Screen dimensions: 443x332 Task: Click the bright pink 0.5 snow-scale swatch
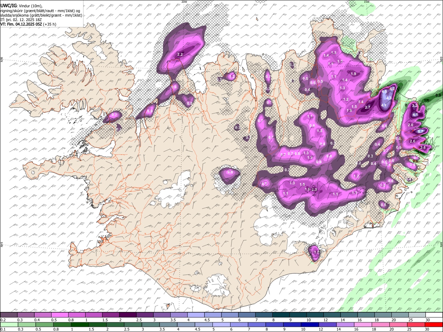[x=60, y=315]
